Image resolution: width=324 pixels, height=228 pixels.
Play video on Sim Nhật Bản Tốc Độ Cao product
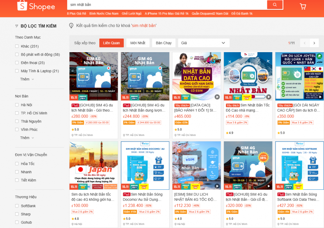pos(268,97)
